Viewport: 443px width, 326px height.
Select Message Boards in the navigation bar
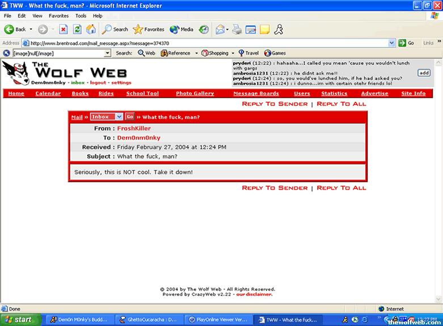click(x=256, y=93)
